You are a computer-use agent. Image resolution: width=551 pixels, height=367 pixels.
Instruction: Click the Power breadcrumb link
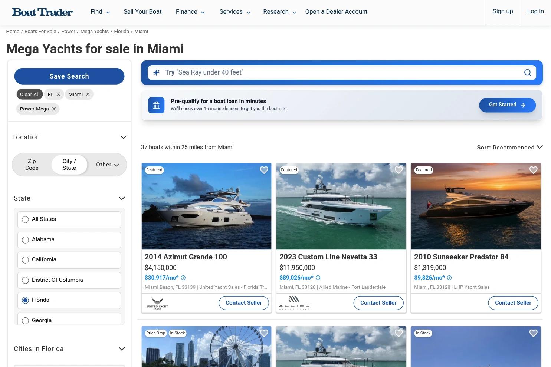[68, 32]
